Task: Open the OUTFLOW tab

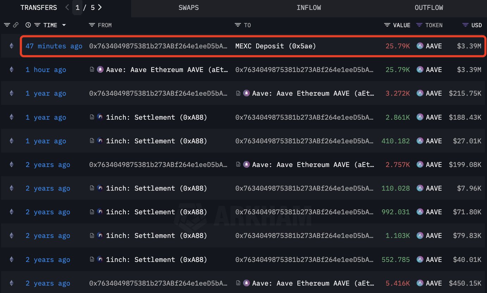Action: pyautogui.click(x=429, y=8)
